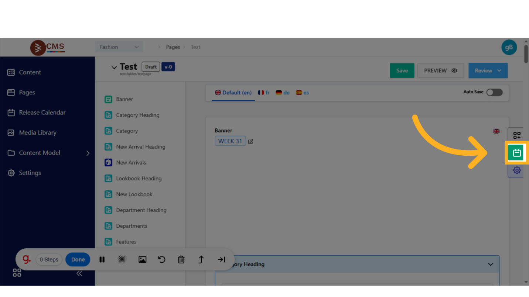Open the Review dropdown button
This screenshot has width=529, height=297.
point(488,70)
